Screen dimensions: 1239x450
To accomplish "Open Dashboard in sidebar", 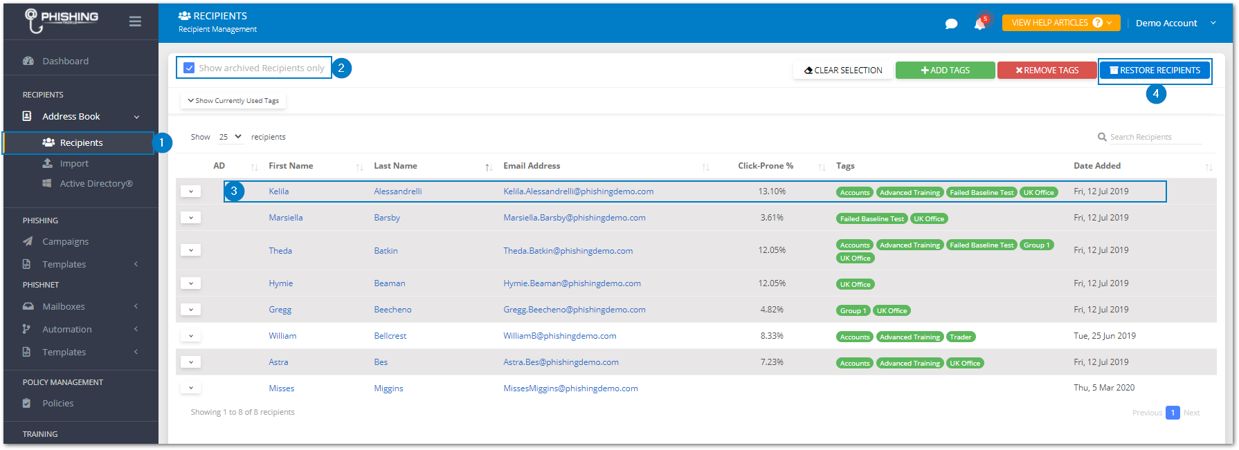I will pyautogui.click(x=66, y=61).
